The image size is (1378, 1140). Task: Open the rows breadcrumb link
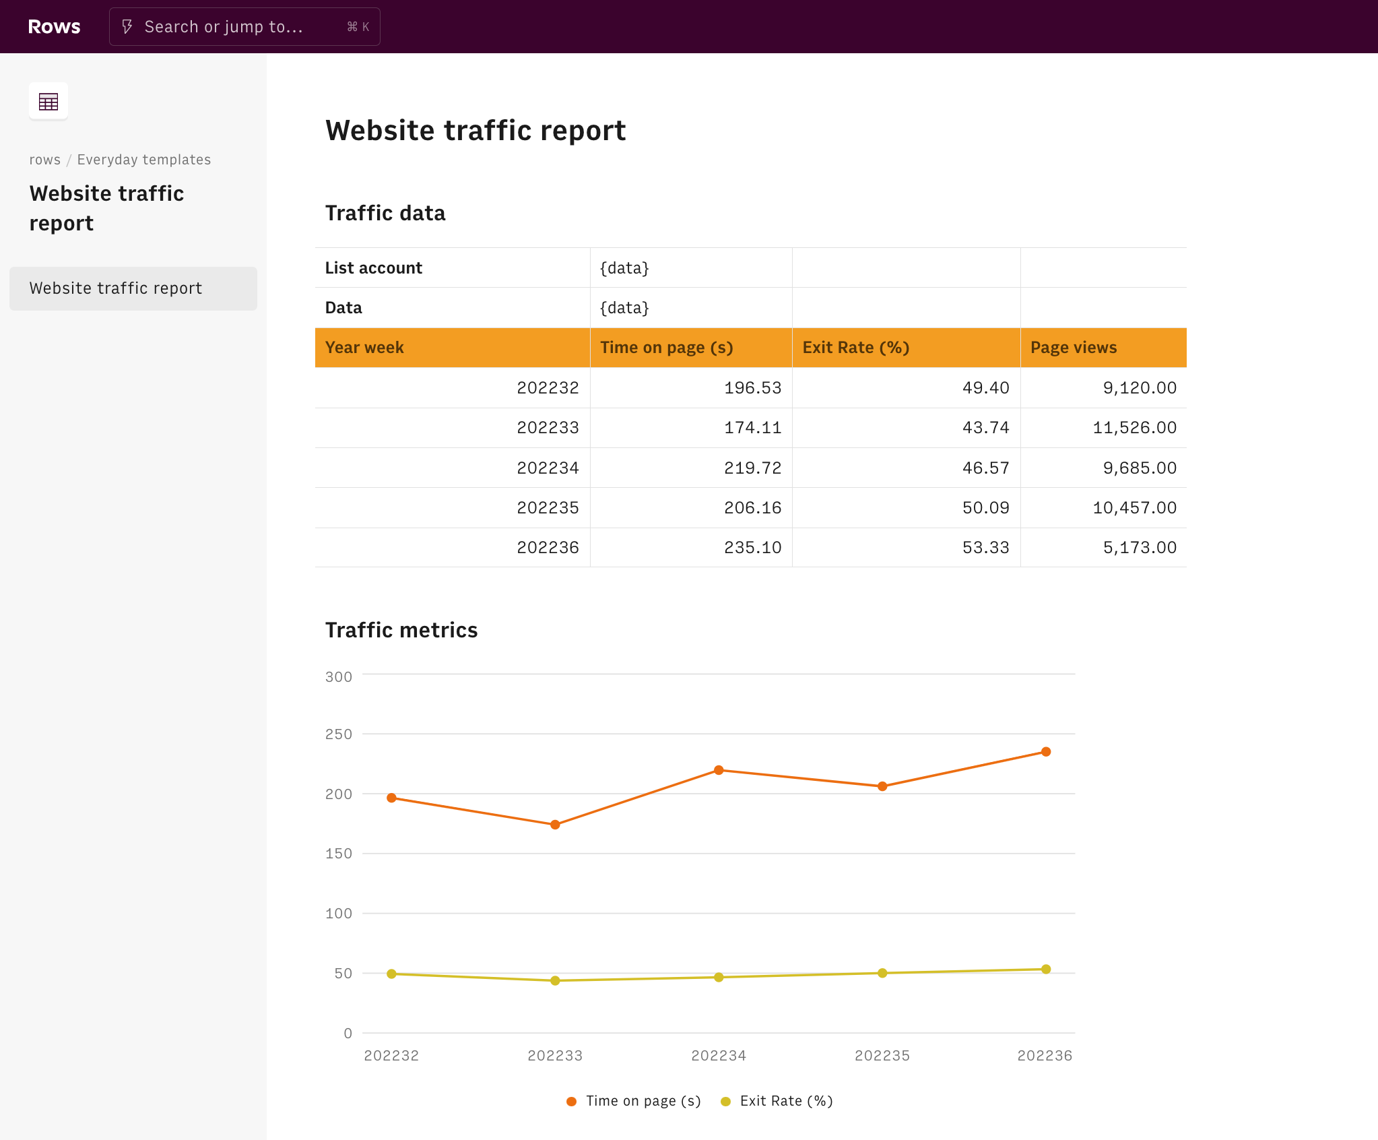point(44,160)
